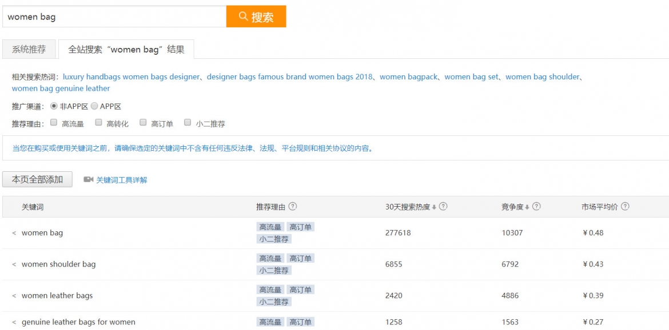The height and width of the screenshot is (330, 669).
Task: Sort by 30天搜索热度 using the arrow icon
Action: point(434,207)
